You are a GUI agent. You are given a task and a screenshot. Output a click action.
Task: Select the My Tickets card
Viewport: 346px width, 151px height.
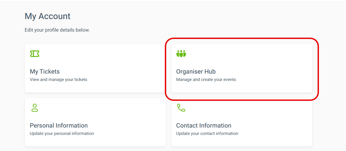pos(95,68)
